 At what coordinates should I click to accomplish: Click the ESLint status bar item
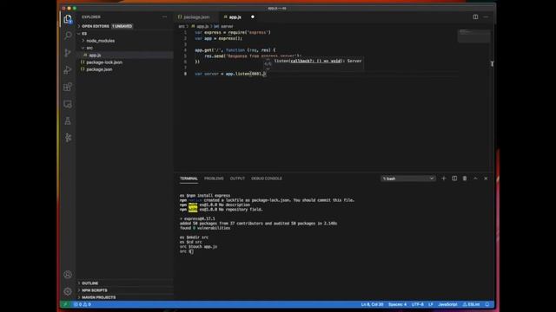pyautogui.click(x=471, y=304)
